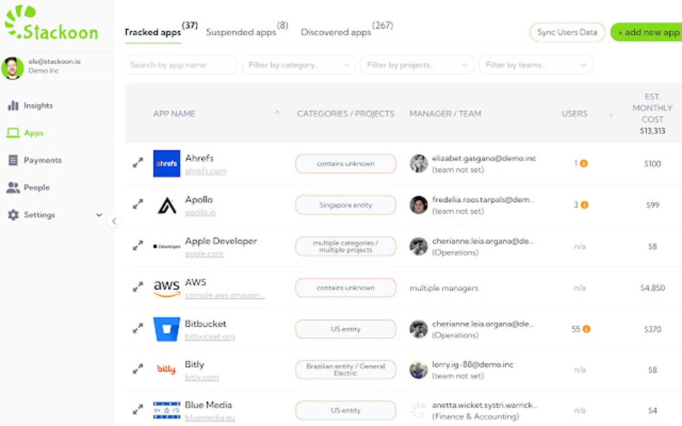
Task: Open the Filter by category dropdown
Action: point(298,65)
